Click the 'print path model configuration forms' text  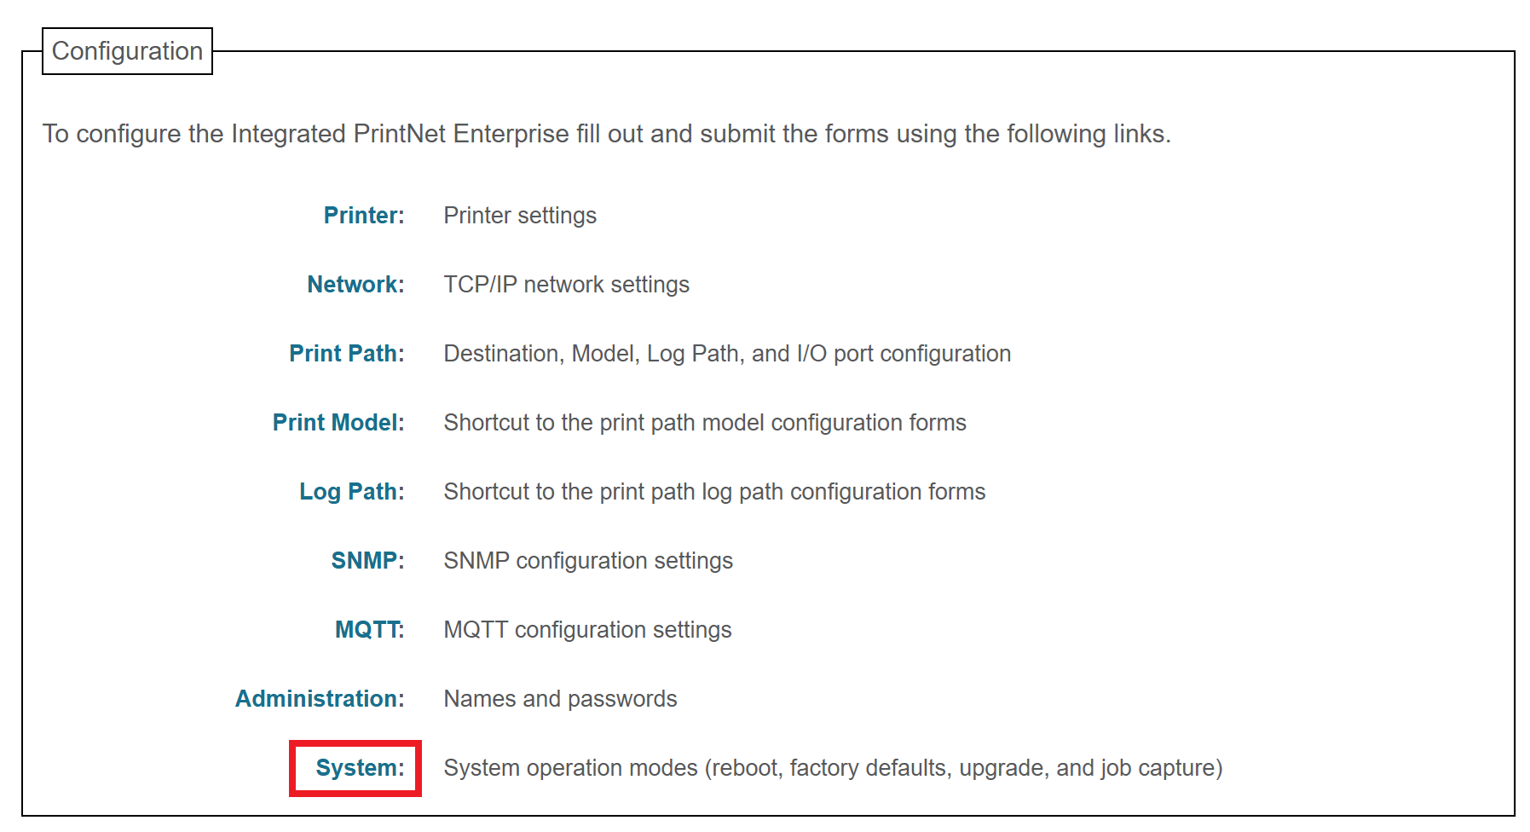point(705,423)
